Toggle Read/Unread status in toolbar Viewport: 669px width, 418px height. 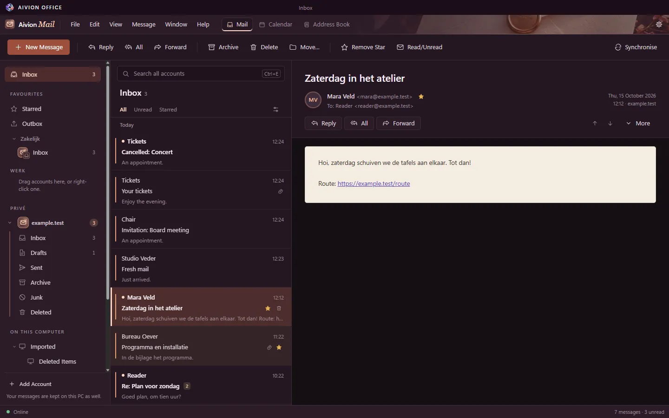point(420,47)
